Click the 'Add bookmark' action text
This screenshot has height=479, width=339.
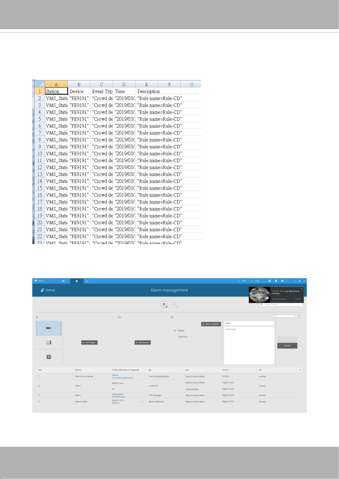click(x=192, y=389)
